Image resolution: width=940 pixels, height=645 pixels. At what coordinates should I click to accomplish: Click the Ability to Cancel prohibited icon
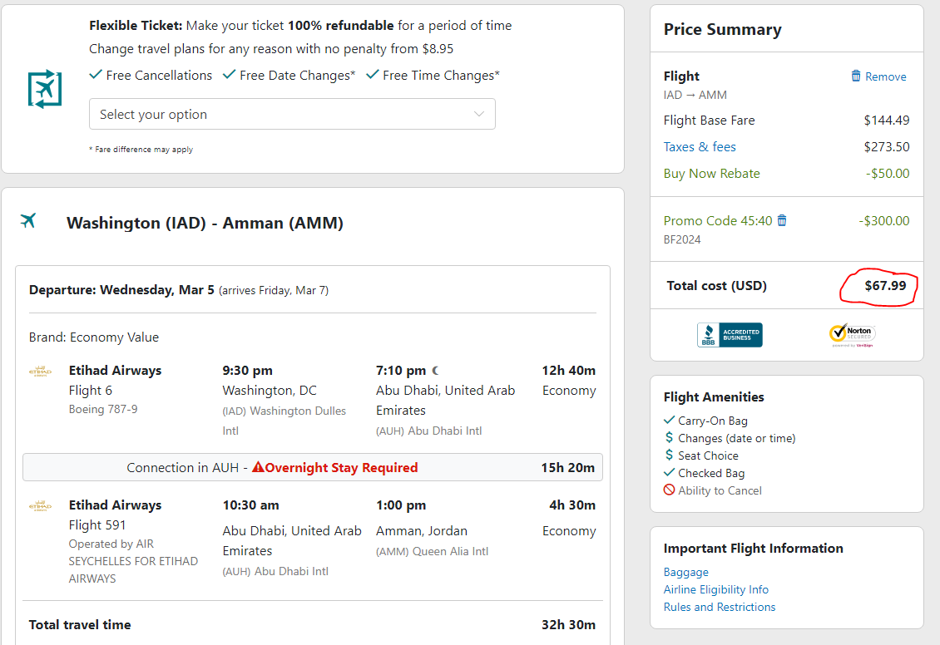(x=669, y=490)
